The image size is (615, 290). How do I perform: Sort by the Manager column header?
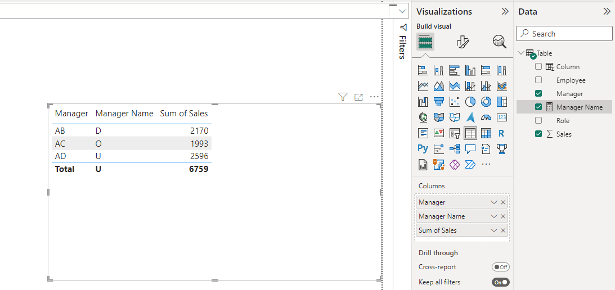(71, 114)
